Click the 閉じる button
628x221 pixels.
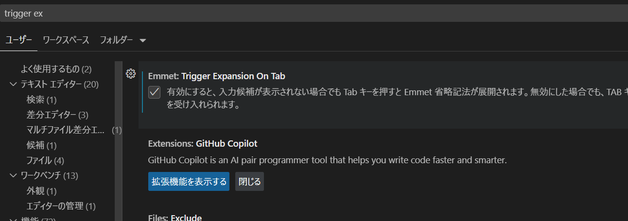click(250, 182)
